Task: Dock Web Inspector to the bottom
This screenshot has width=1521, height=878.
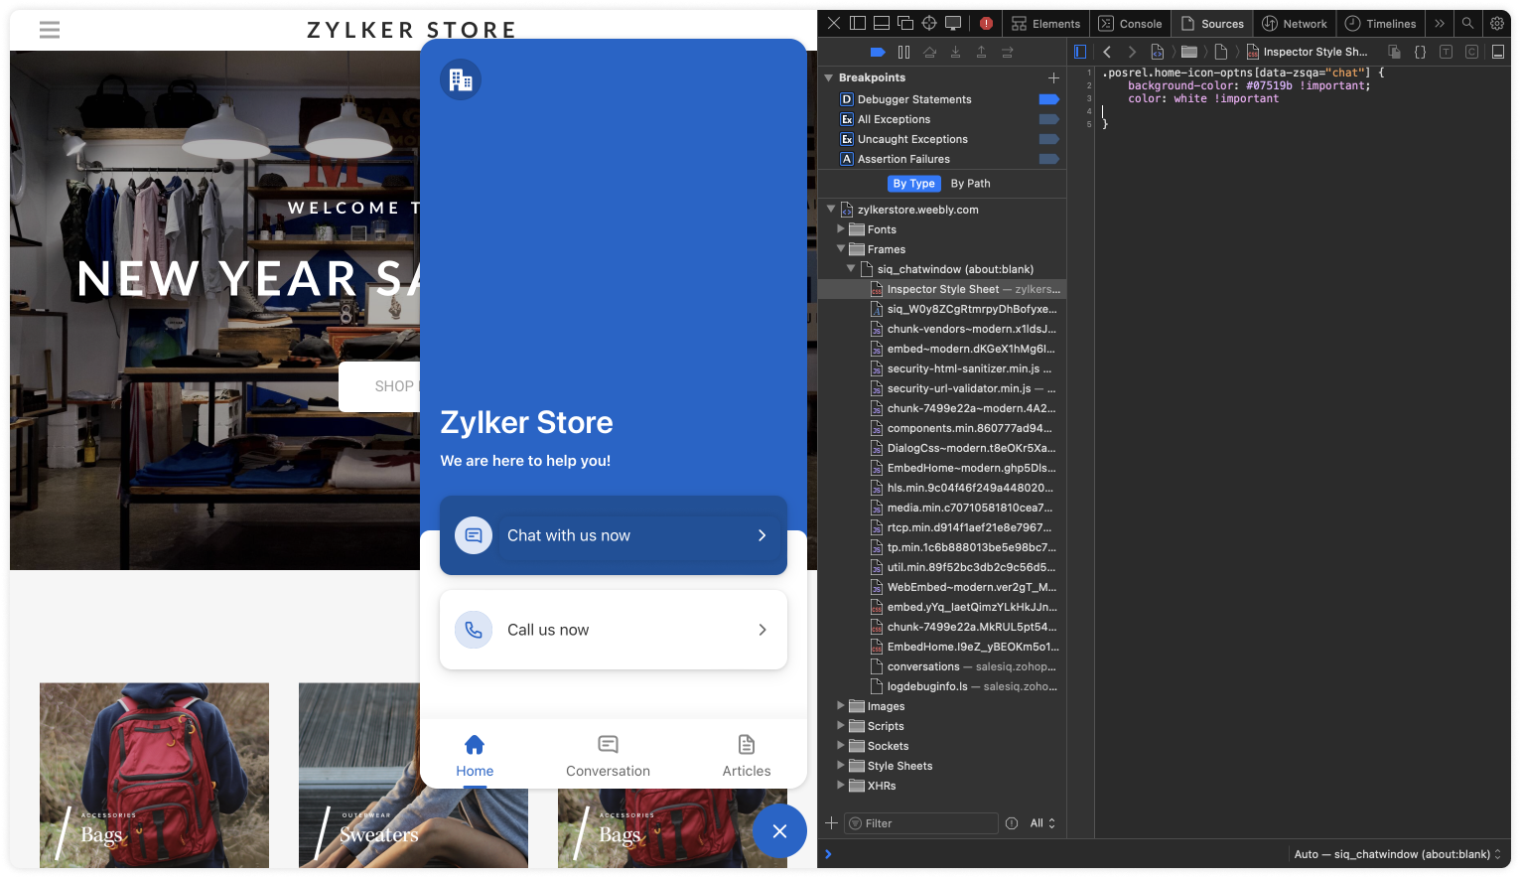Action: (x=881, y=23)
